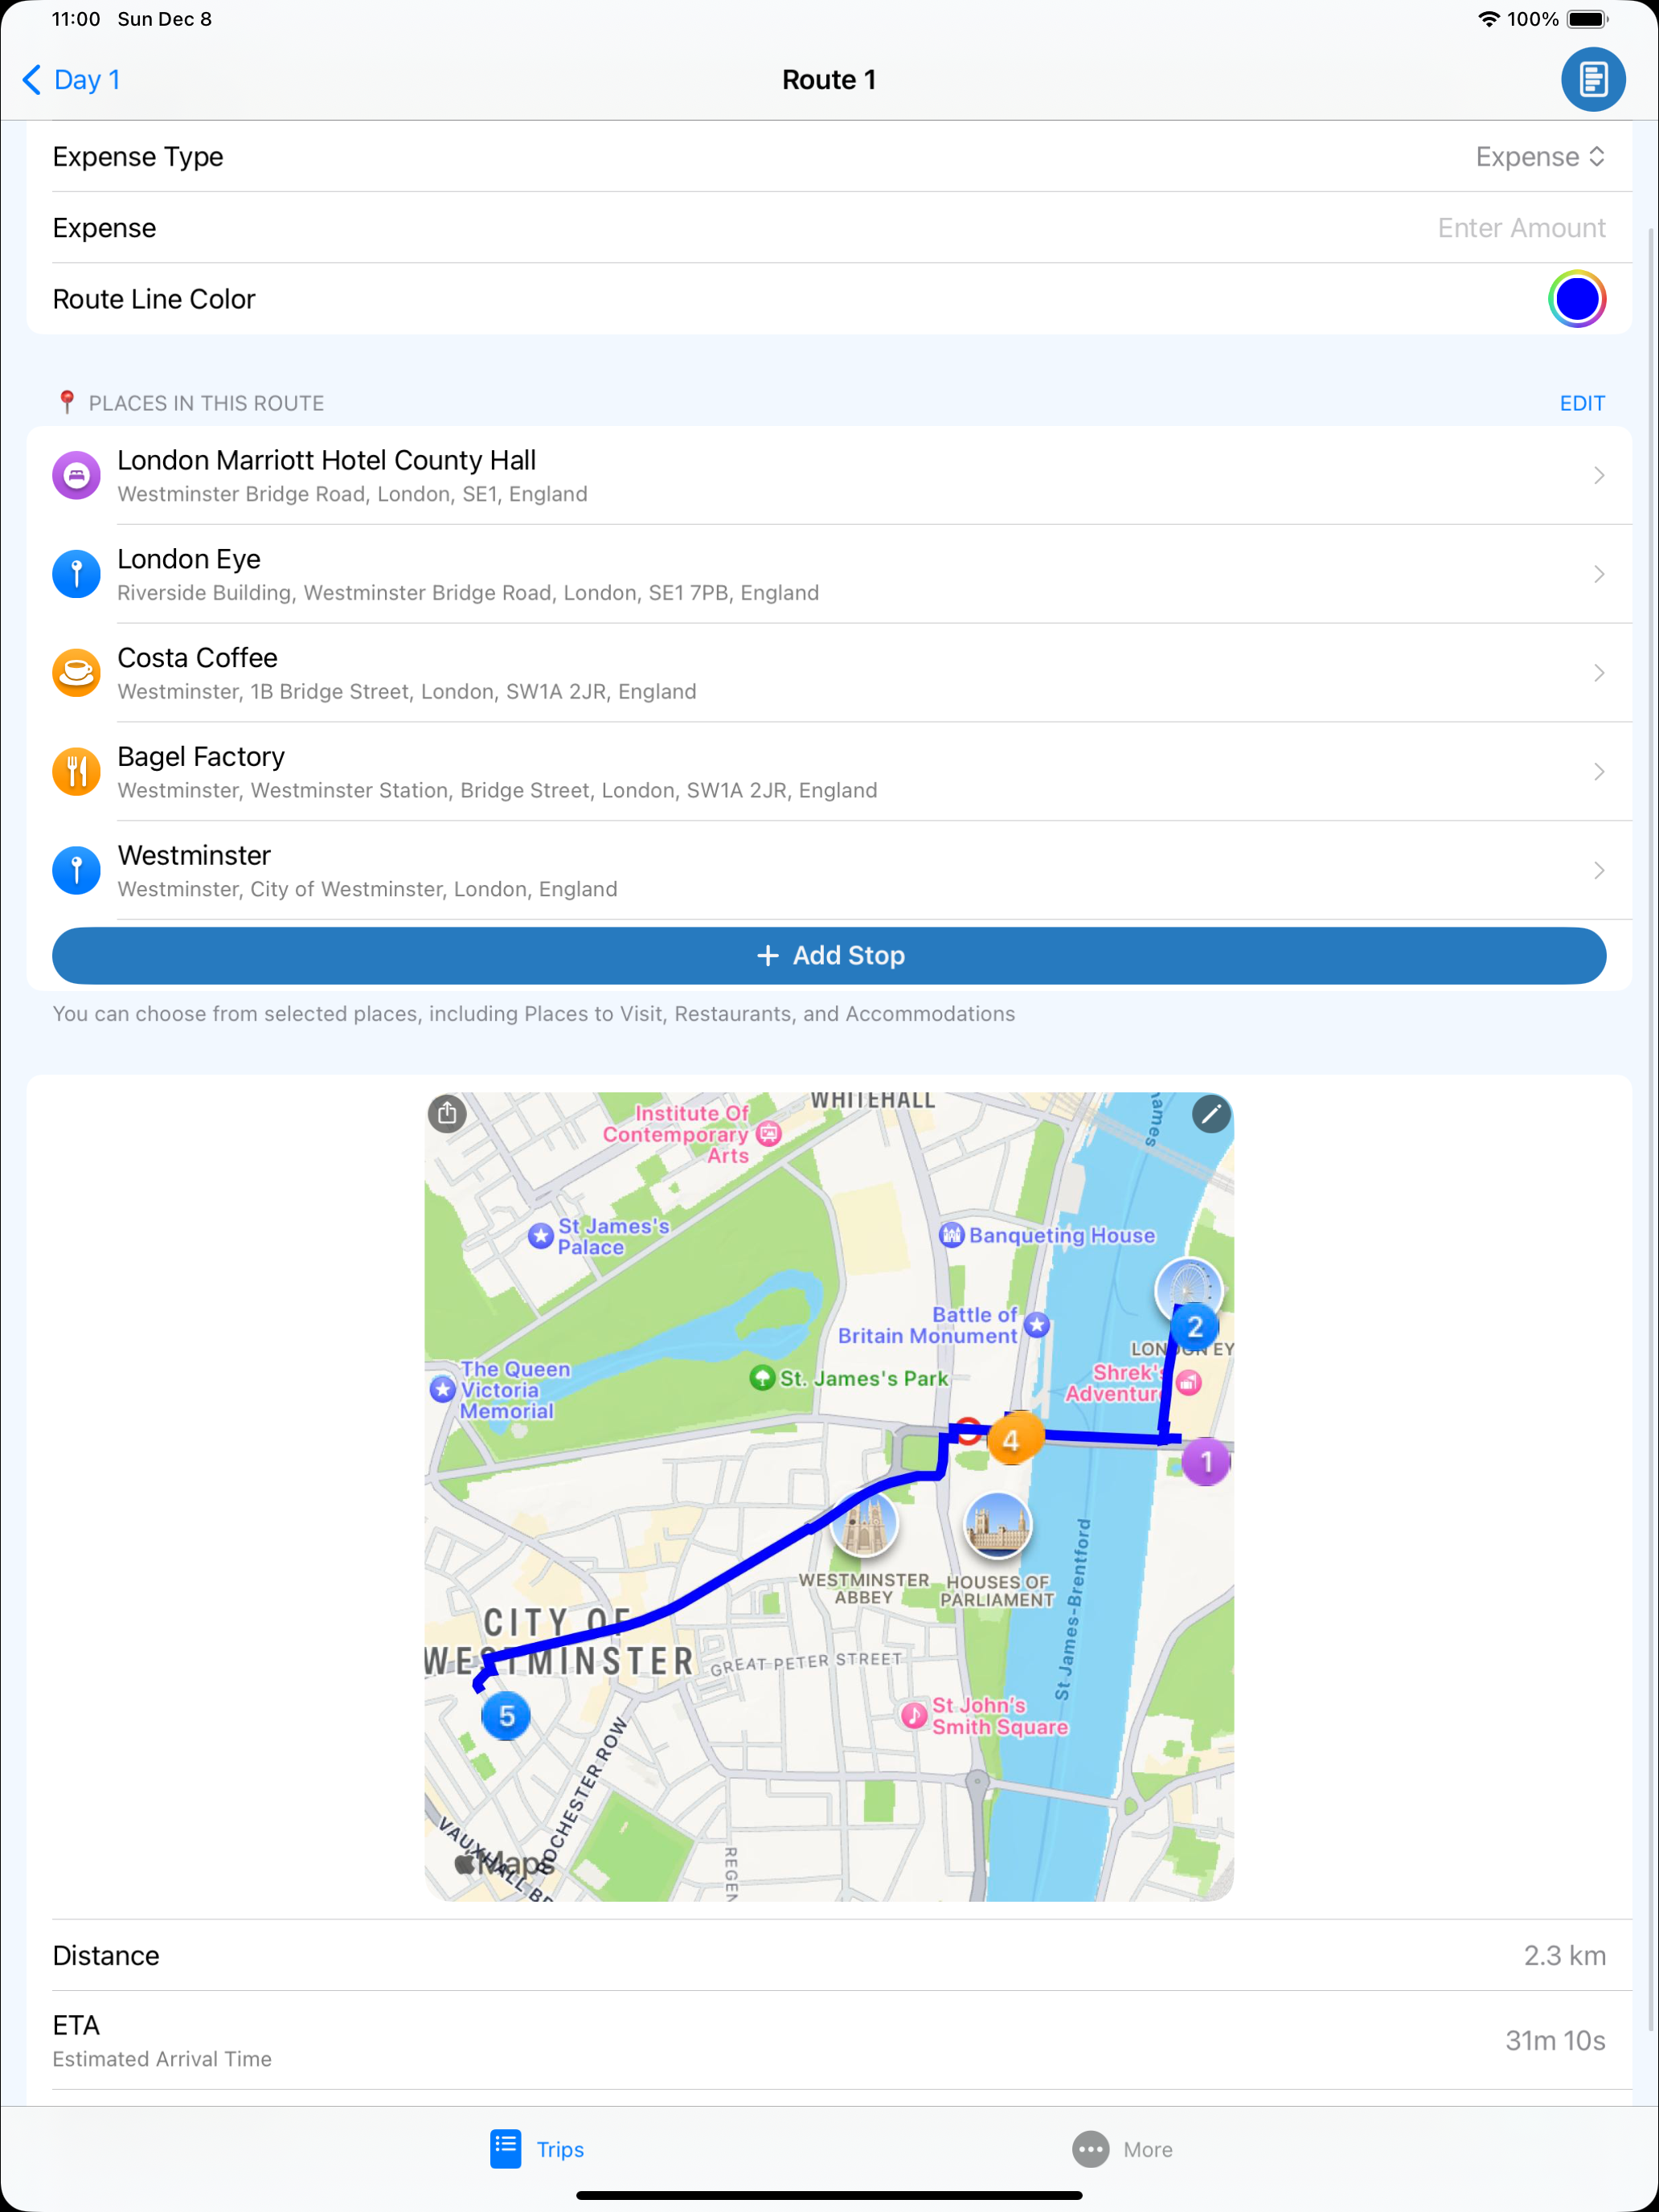Click the blue pin icon for London Eye
Image resolution: width=1659 pixels, height=2212 pixels.
pos(76,574)
